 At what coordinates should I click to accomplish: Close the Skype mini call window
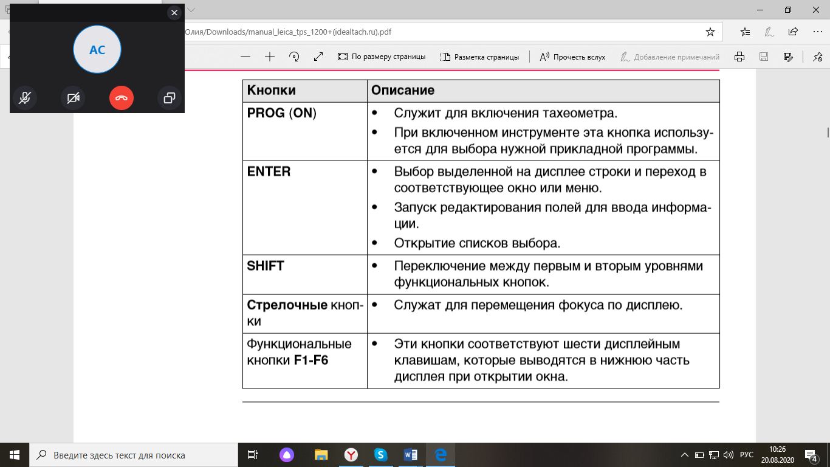click(174, 13)
